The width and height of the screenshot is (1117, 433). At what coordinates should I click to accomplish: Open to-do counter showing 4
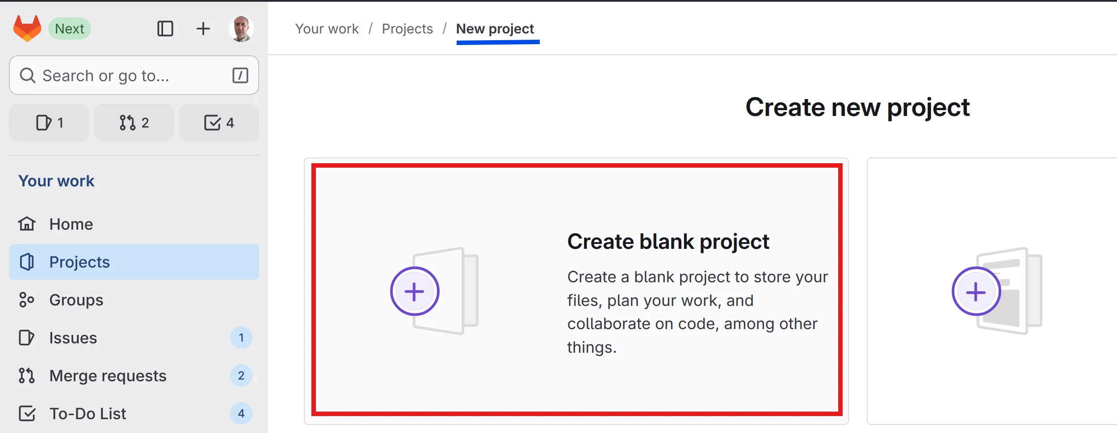[x=219, y=123]
